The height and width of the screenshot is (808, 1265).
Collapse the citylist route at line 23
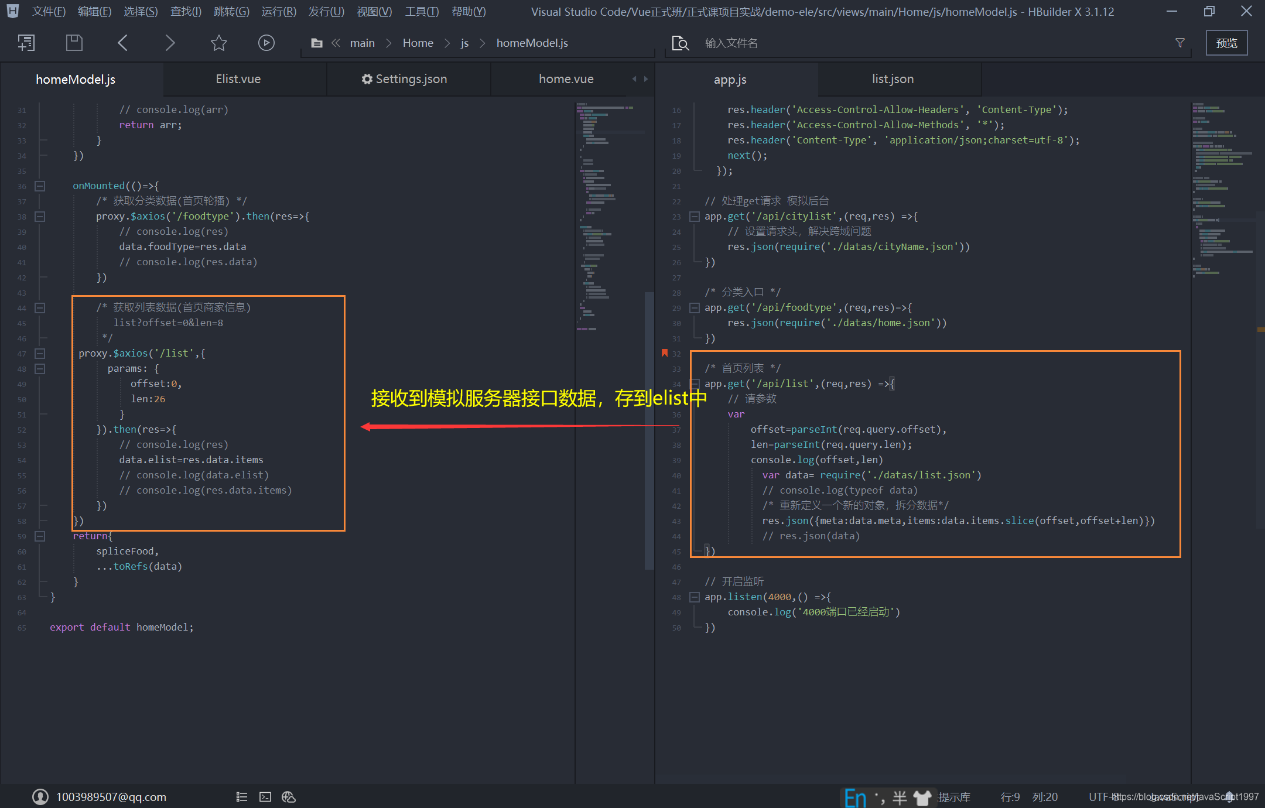695,217
